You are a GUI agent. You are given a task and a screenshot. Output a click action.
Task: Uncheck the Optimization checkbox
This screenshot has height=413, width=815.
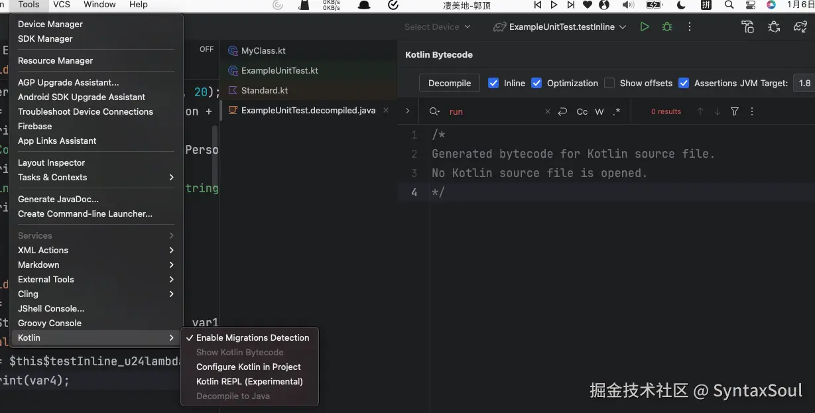(x=537, y=84)
